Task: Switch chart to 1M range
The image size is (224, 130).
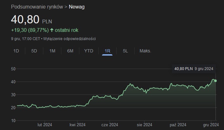Action: (52, 51)
